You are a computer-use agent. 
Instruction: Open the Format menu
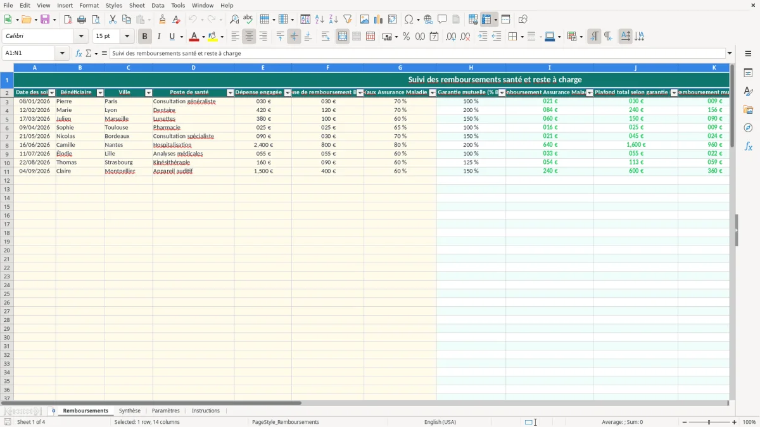pyautogui.click(x=89, y=5)
